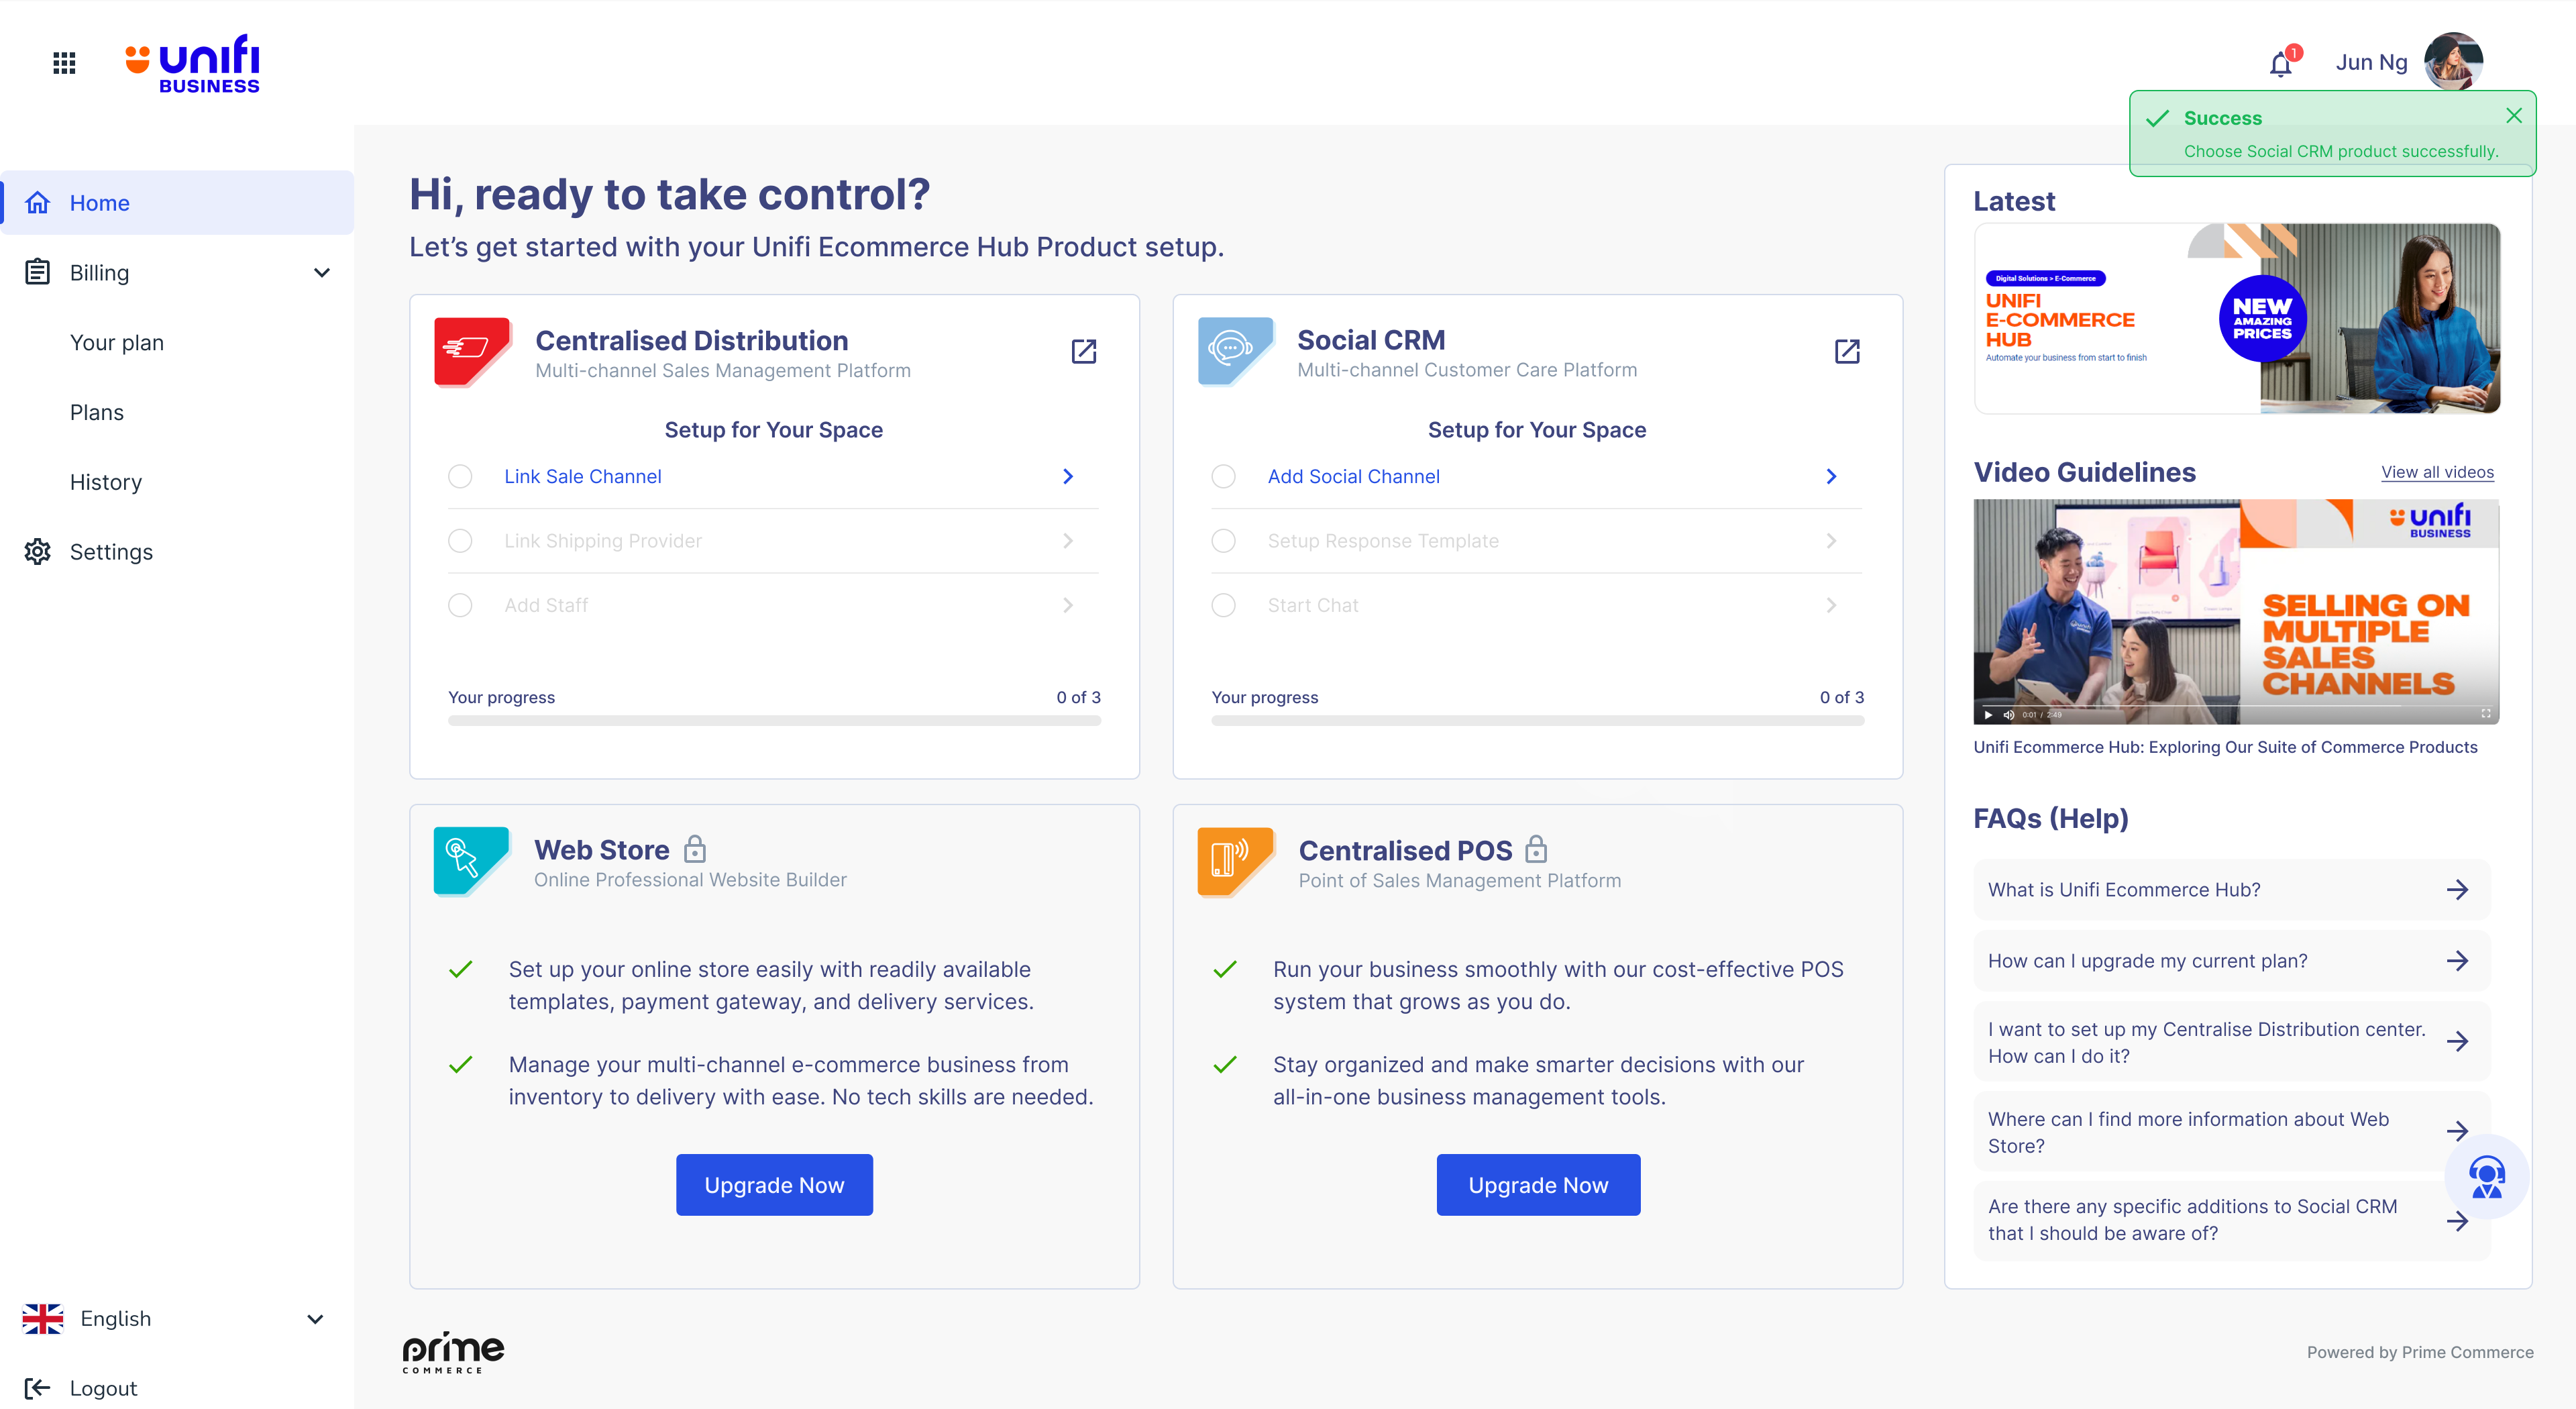Click Upgrade Now for Web Store
This screenshot has height=1409, width=2576.
click(774, 1185)
